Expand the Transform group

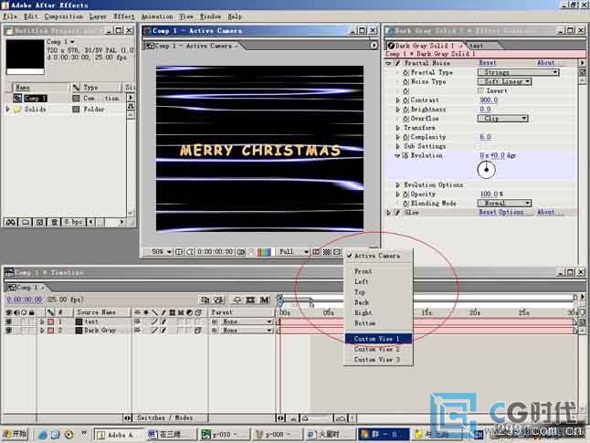397,128
